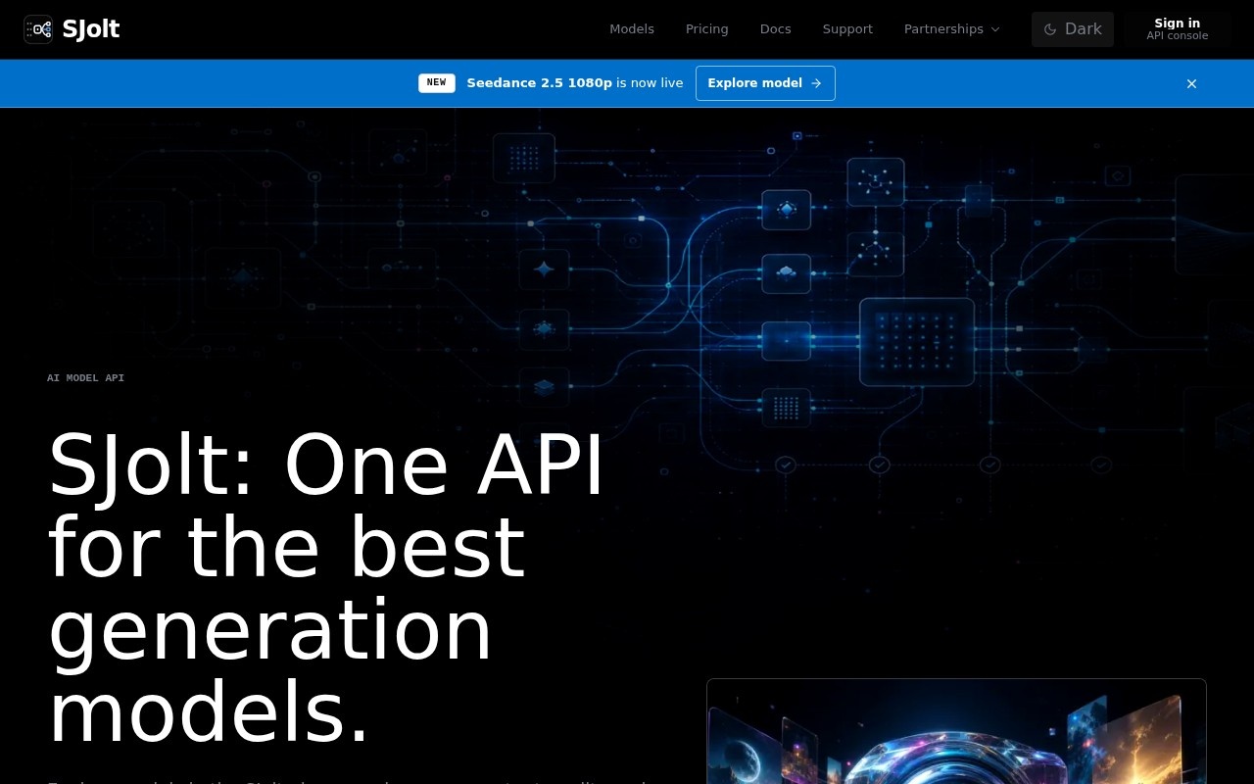
Task: Click the AI MODEL API label
Action: click(x=85, y=378)
